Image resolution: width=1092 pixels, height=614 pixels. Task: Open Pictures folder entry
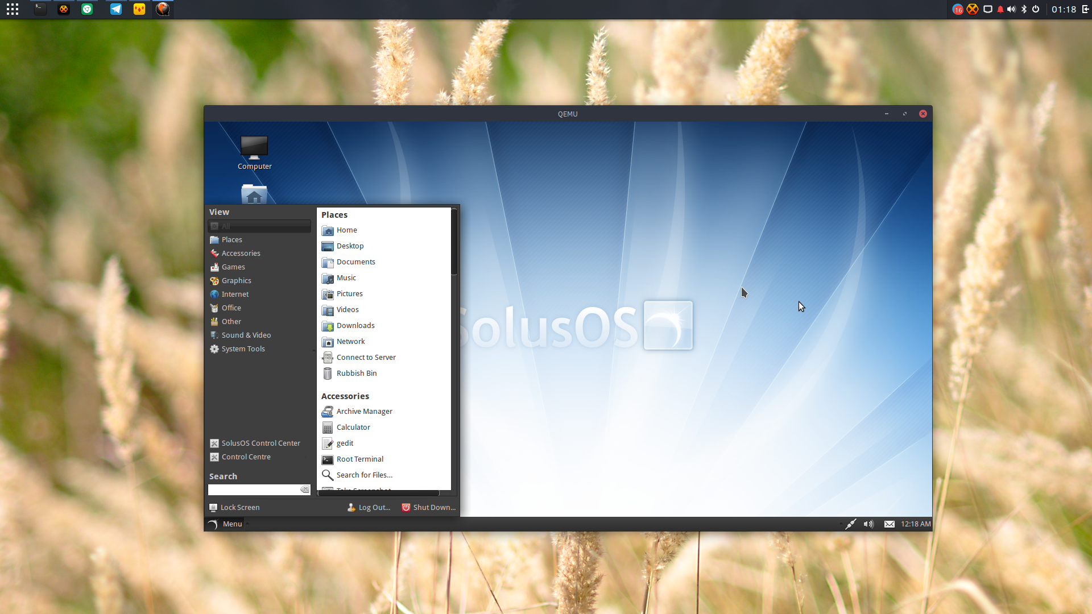click(x=384, y=294)
